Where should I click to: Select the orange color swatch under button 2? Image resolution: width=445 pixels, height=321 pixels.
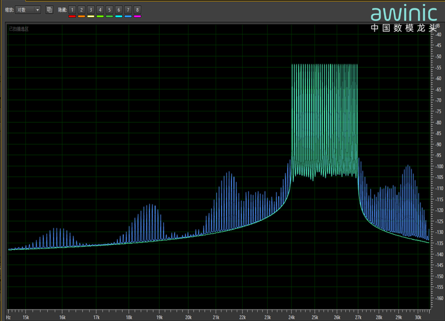[81, 16]
